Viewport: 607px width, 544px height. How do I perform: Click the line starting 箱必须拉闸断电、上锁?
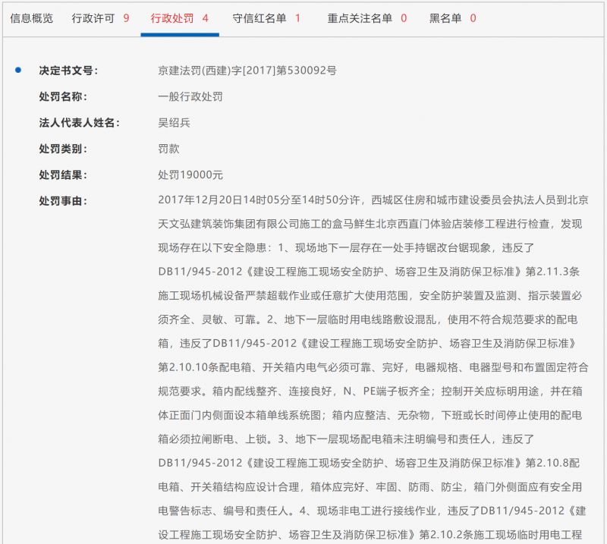346,439
